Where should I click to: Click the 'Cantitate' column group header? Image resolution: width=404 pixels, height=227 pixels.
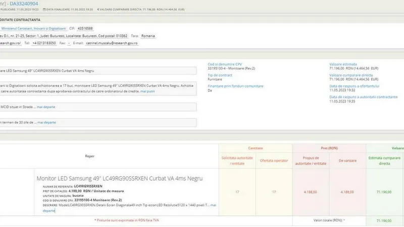tap(256, 148)
